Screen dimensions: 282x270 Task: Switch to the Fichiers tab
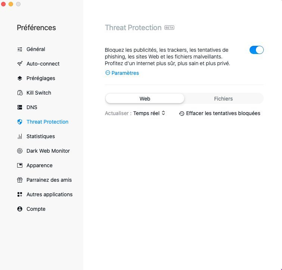point(223,99)
